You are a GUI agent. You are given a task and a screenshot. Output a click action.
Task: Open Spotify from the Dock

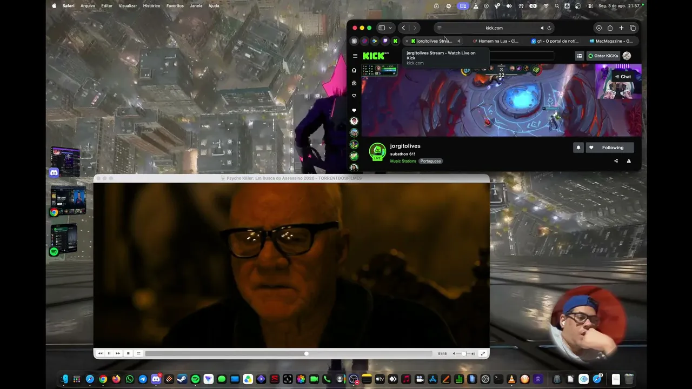pos(195,379)
